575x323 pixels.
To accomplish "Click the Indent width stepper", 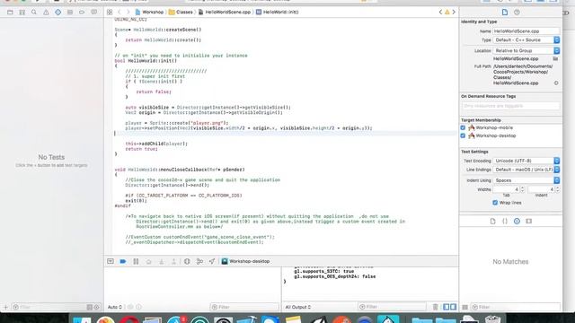I will coord(557,189).
